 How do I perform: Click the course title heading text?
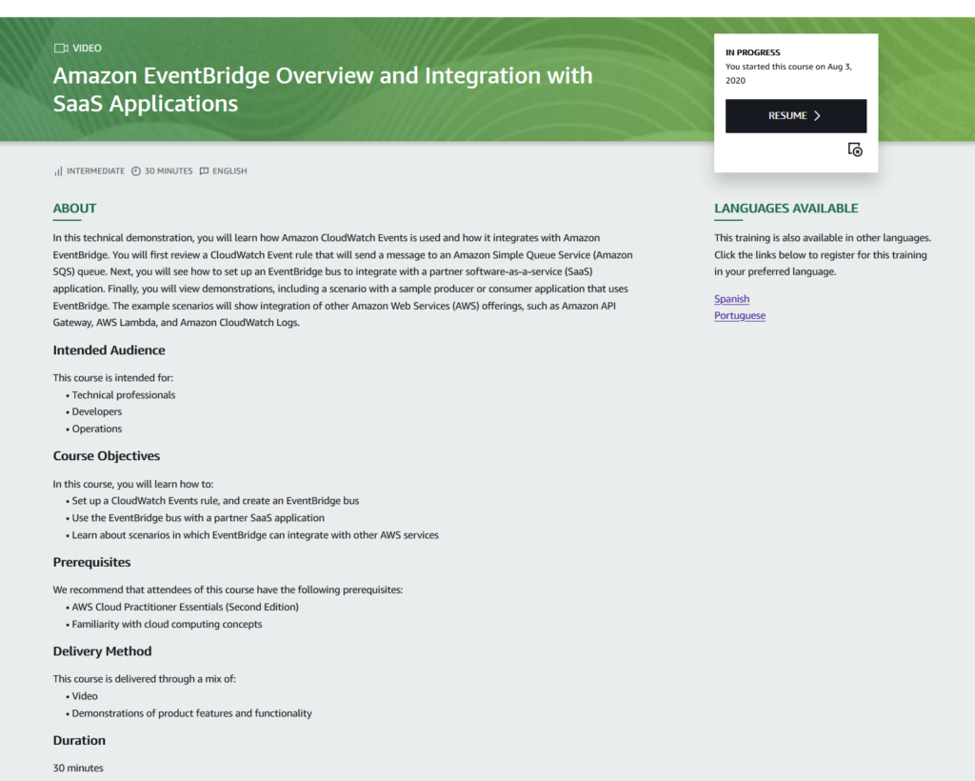coord(322,89)
